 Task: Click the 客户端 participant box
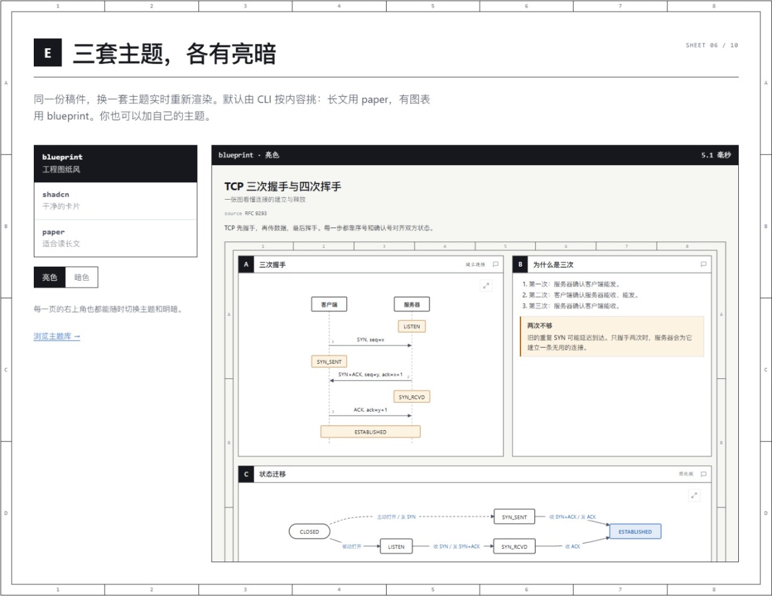(329, 305)
